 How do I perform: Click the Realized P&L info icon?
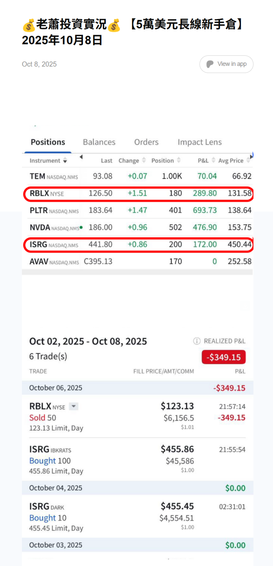pyautogui.click(x=197, y=341)
